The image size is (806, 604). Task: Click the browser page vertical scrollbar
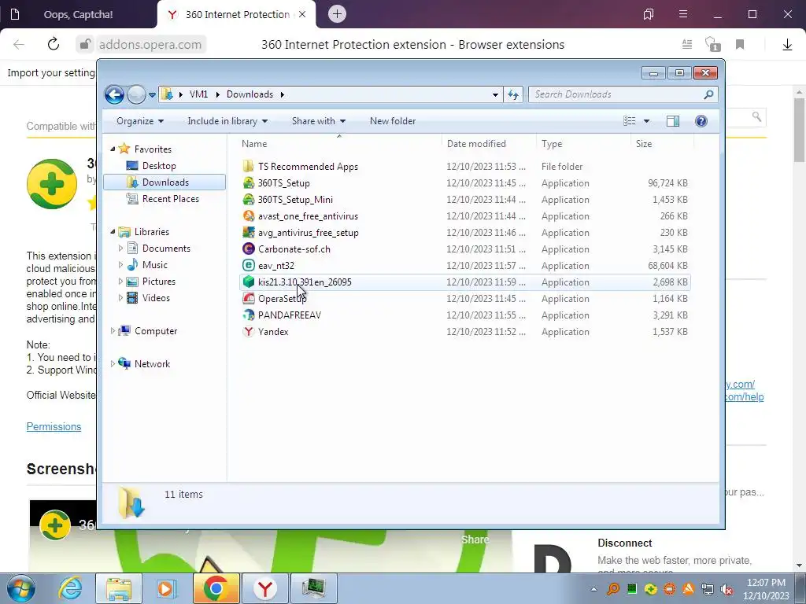tap(799, 128)
